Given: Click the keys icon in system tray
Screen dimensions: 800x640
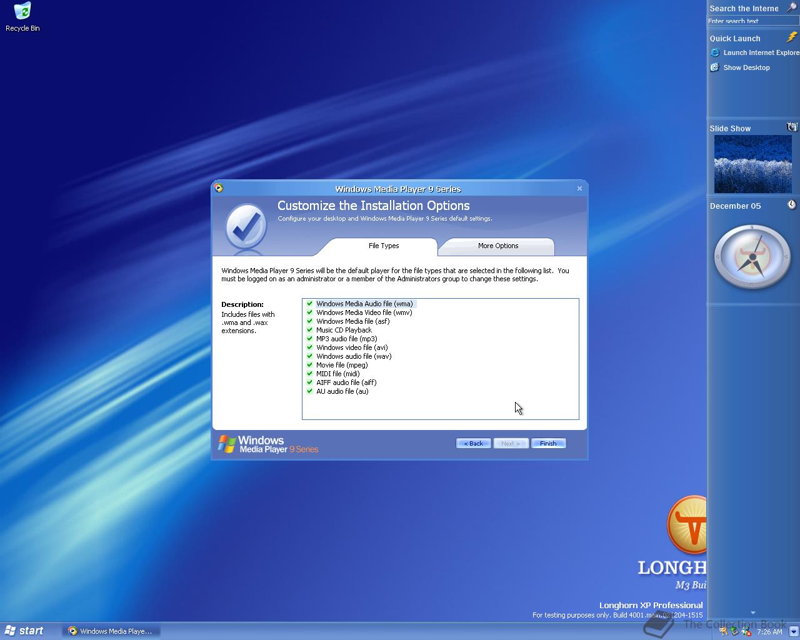Looking at the screenshot, I should point(723,631).
